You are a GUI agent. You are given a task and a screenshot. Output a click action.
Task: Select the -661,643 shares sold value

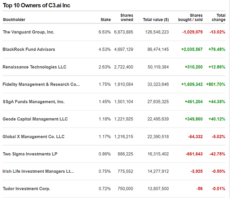[x=194, y=154]
